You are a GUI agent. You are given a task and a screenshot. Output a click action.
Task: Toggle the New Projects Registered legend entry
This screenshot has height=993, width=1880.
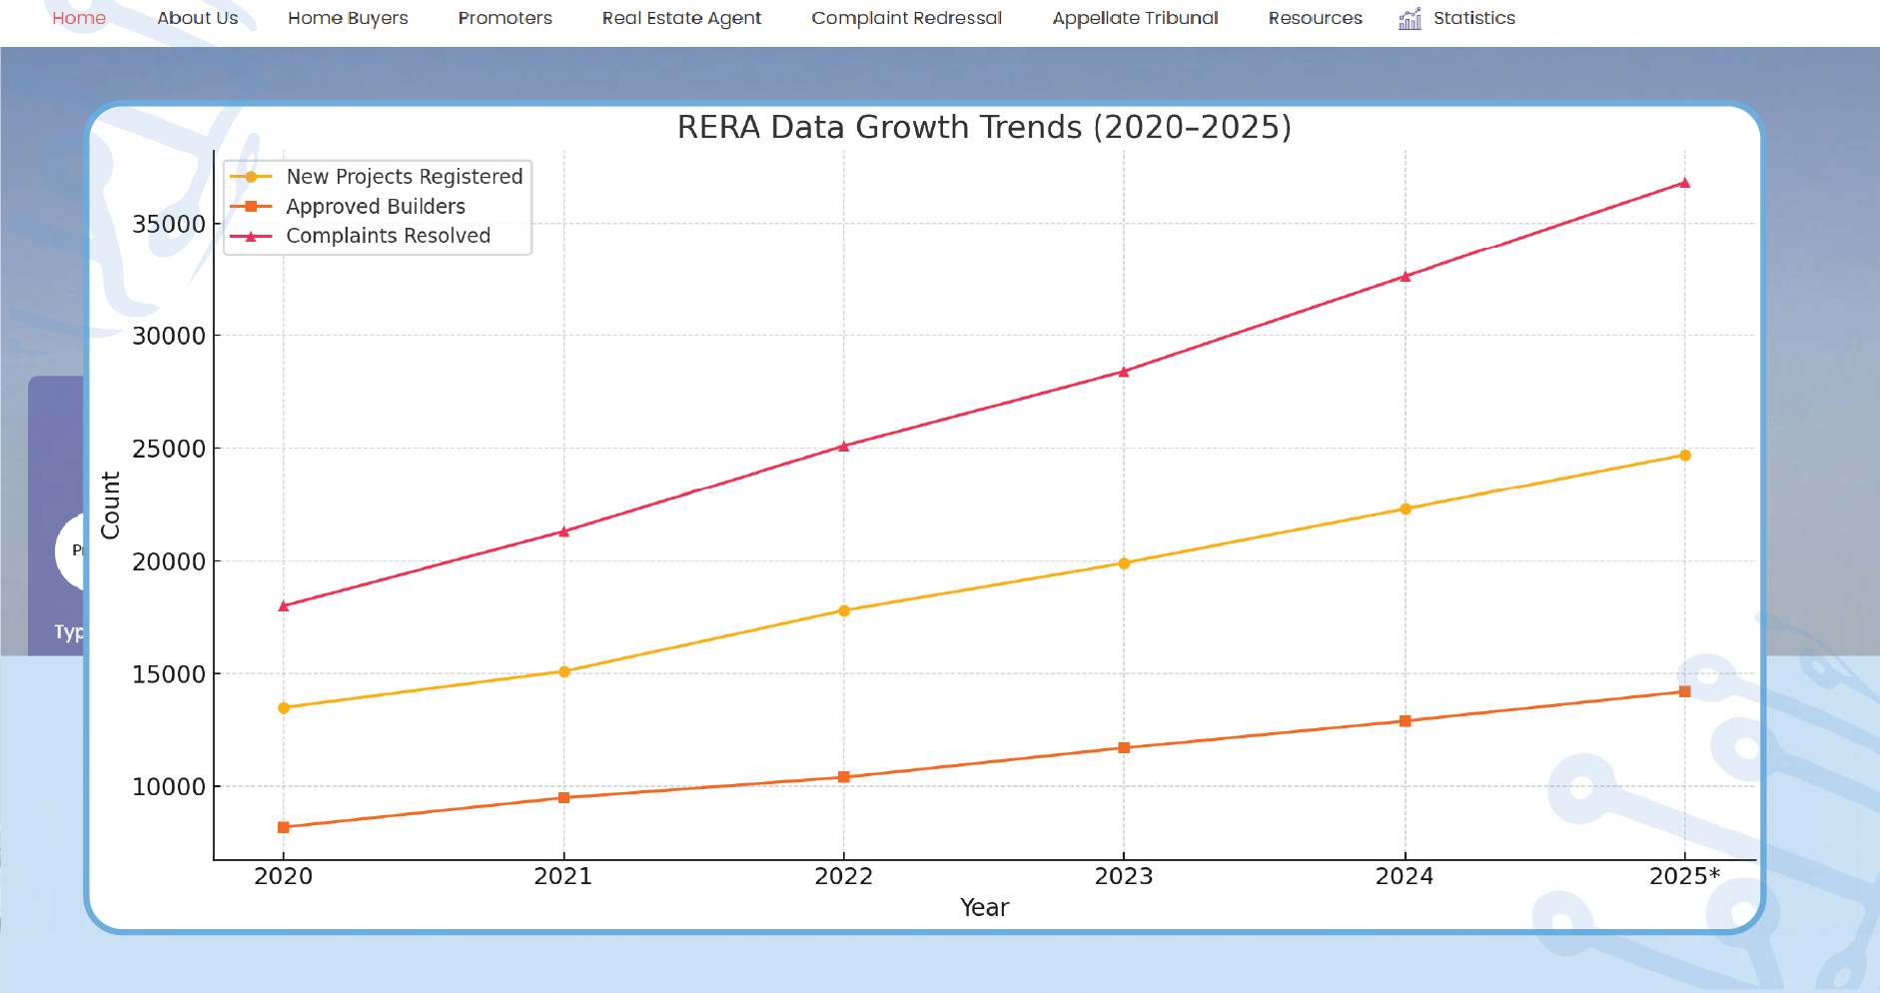click(x=404, y=177)
